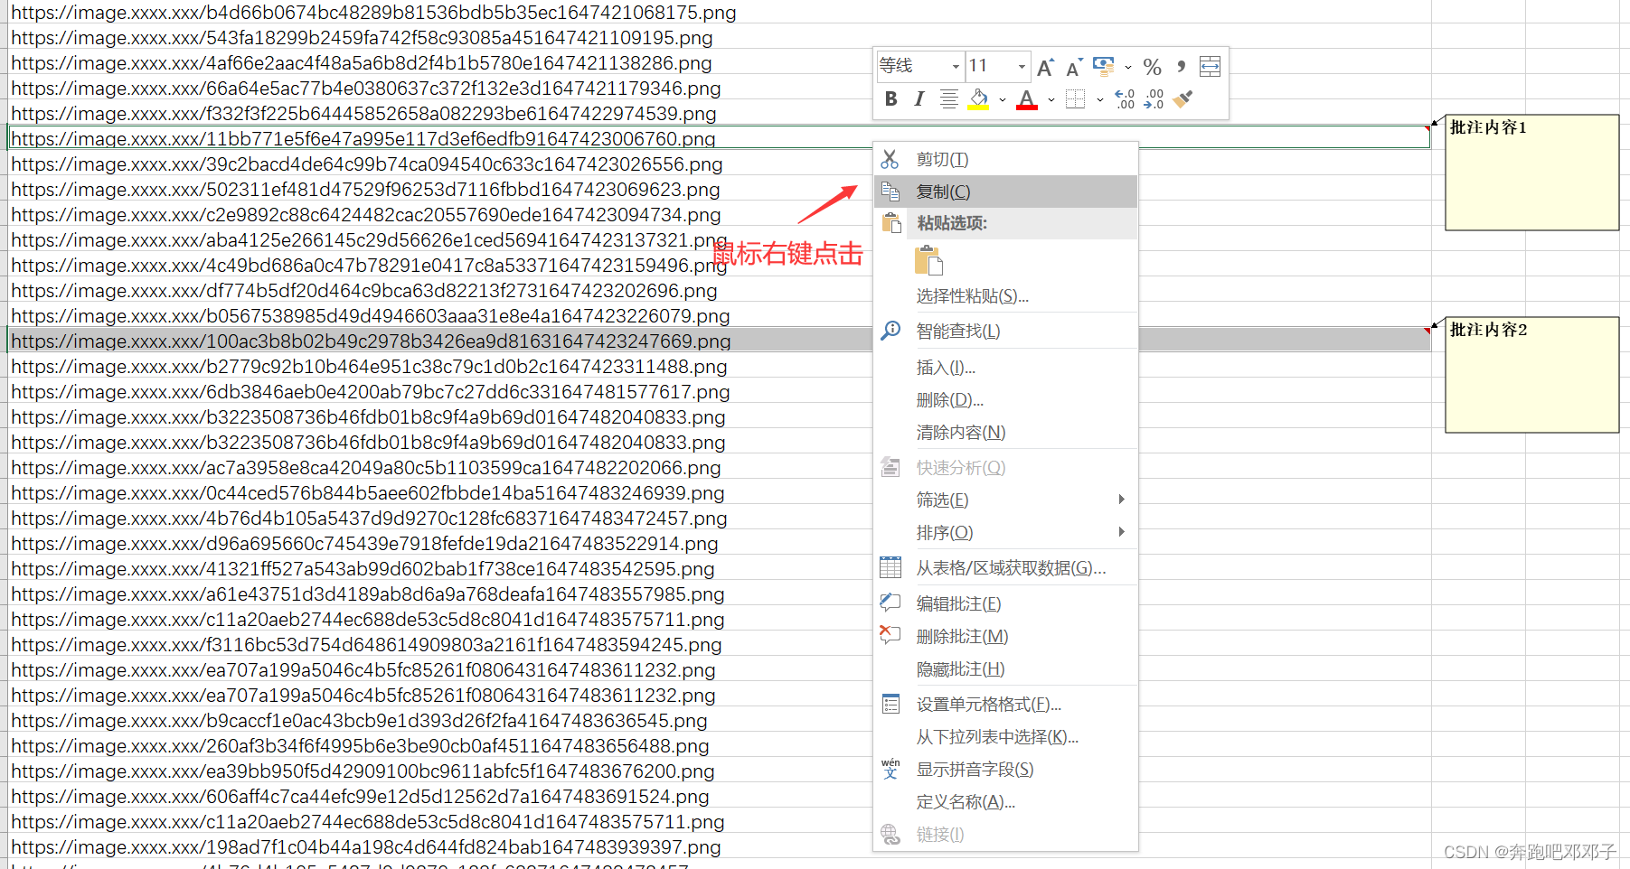Apply yellow fill color bucket
The height and width of the screenshot is (869, 1630).
pos(978,98)
